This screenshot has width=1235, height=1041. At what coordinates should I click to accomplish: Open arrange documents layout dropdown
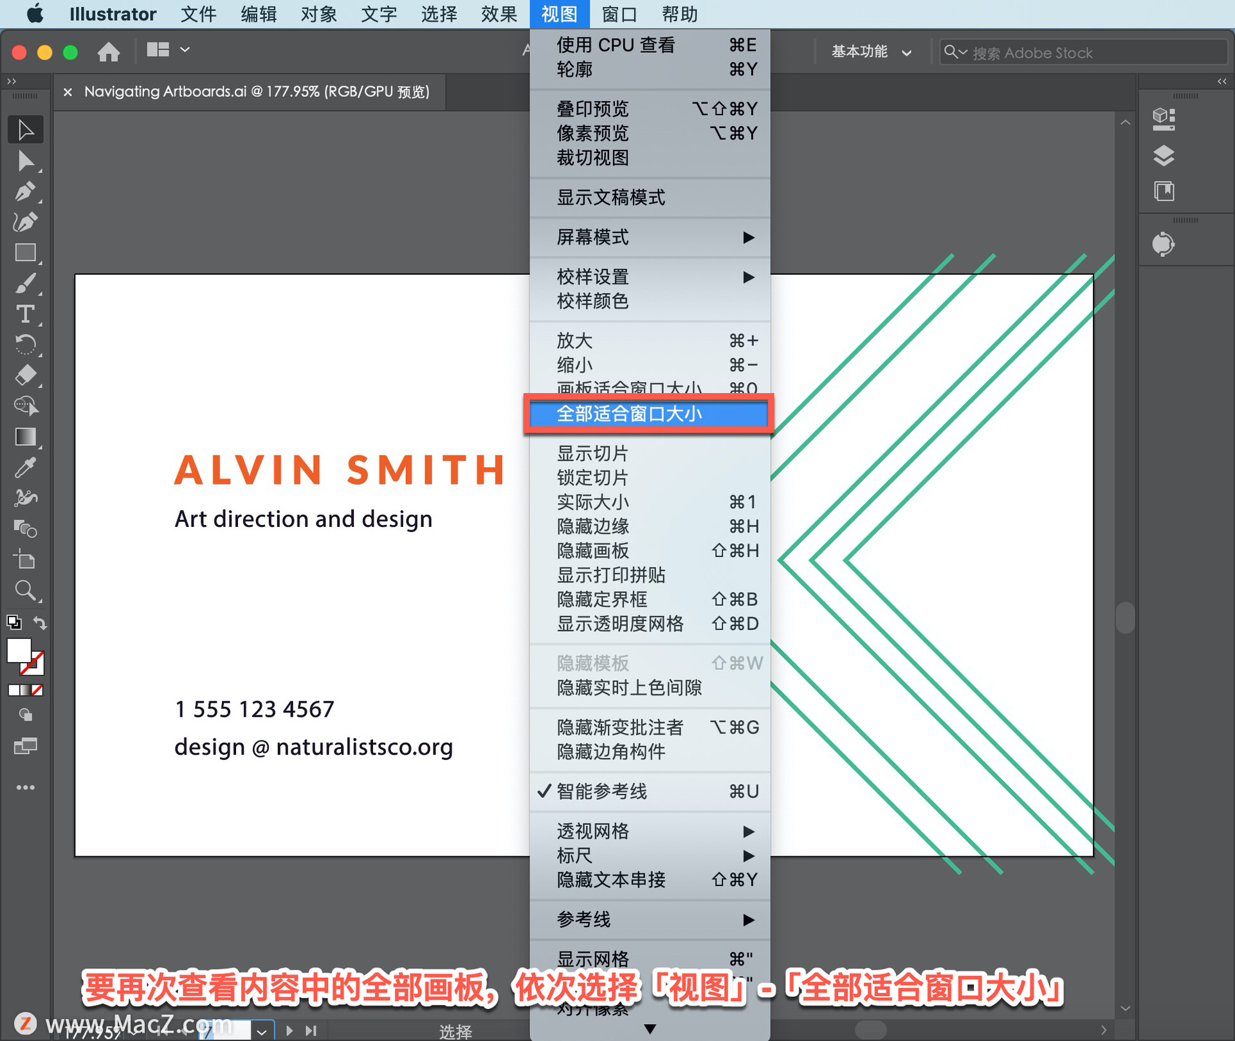[168, 50]
